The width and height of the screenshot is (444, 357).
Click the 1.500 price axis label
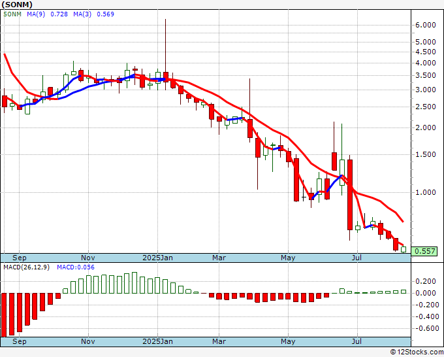pos(425,154)
